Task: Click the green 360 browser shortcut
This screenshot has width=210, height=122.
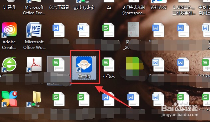Action: (9, 64)
